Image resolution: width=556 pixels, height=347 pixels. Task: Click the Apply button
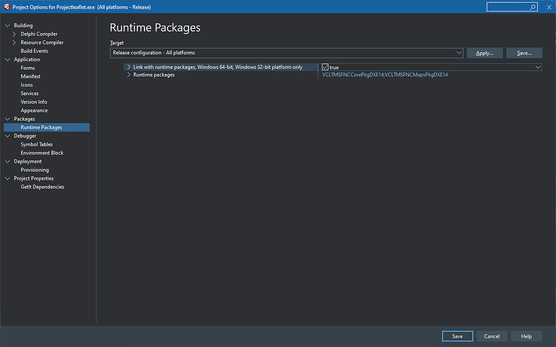(484, 53)
